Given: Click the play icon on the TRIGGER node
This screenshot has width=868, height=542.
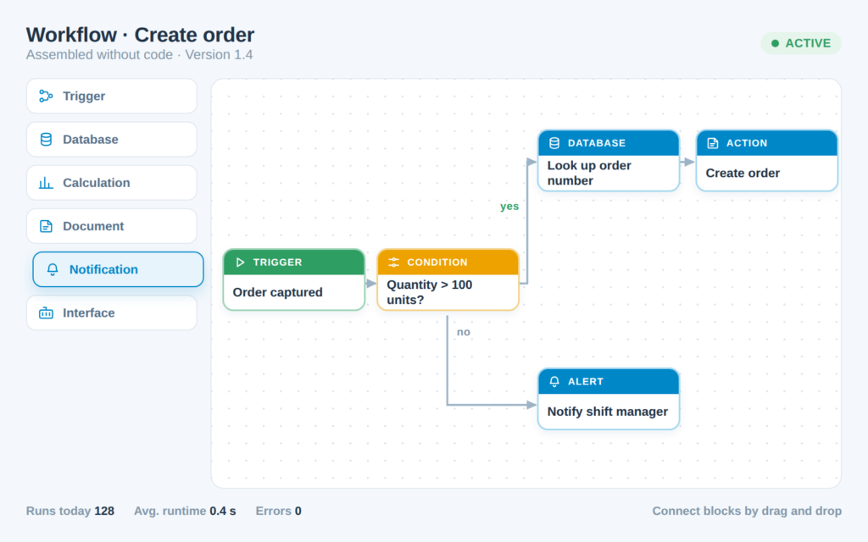Looking at the screenshot, I should pyautogui.click(x=240, y=263).
